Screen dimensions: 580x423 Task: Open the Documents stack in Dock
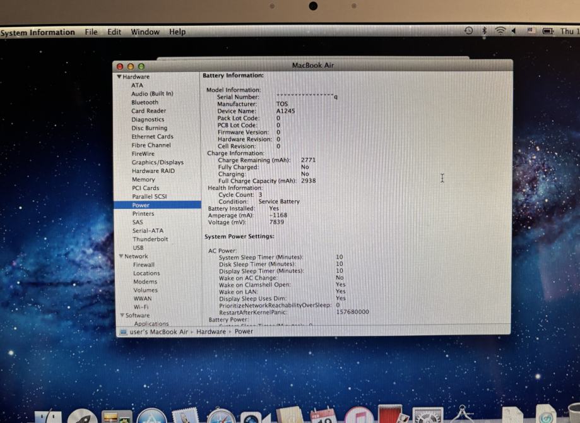click(512, 415)
